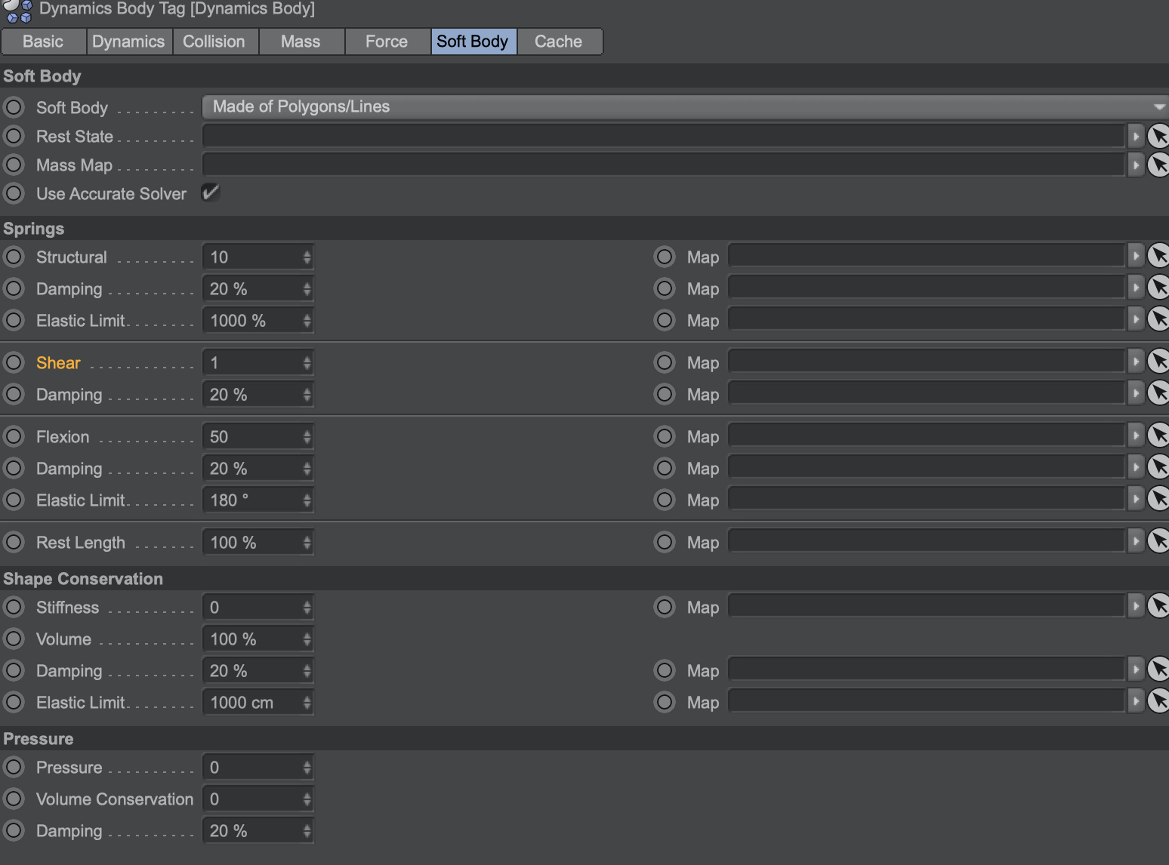Viewport: 1169px width, 865px height.
Task: Click the Flexion value stepper arrows
Action: (307, 437)
